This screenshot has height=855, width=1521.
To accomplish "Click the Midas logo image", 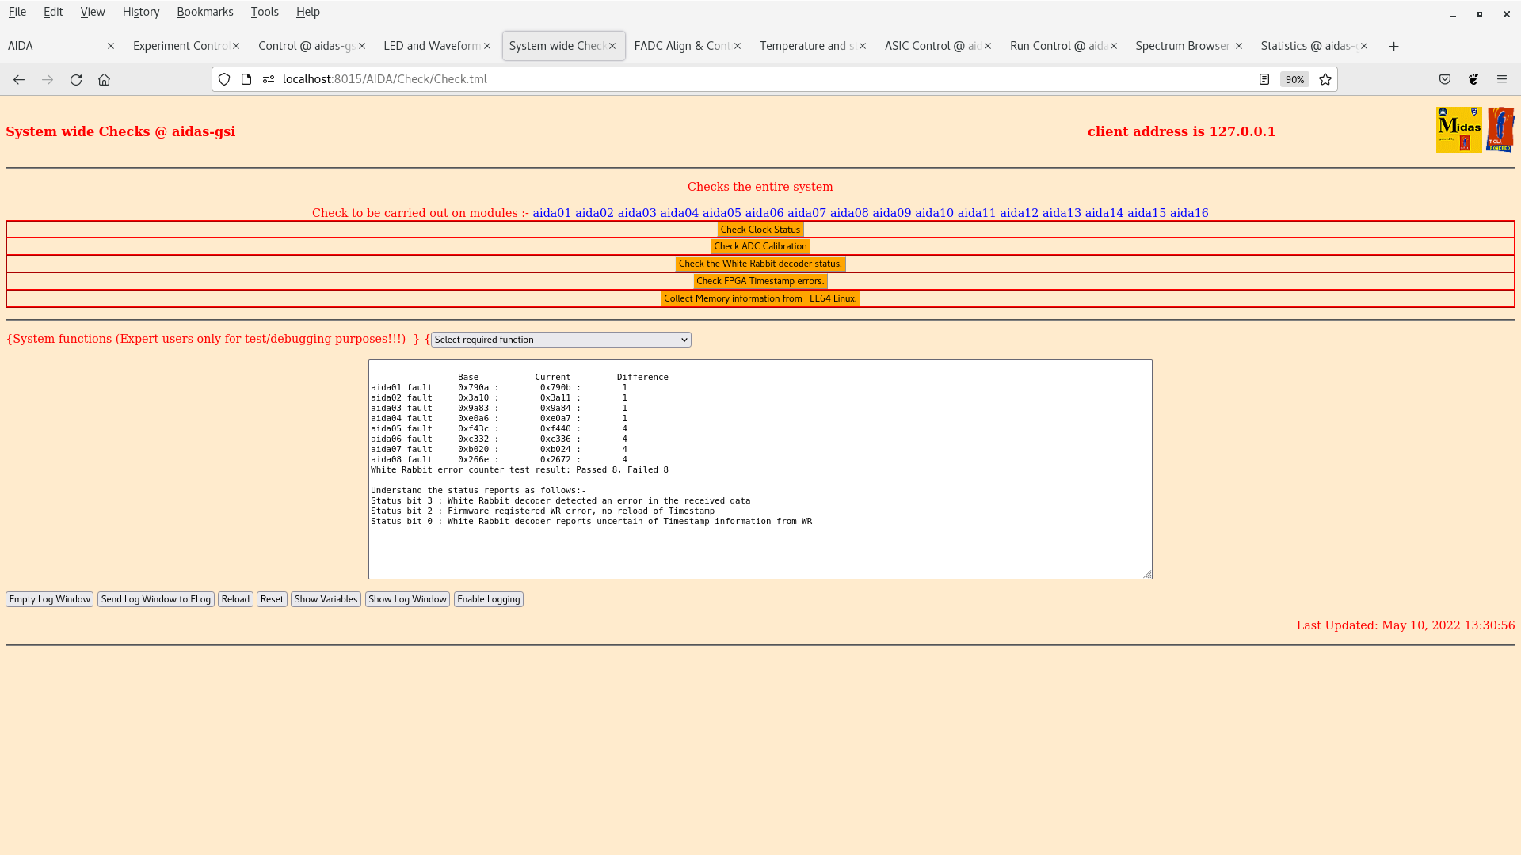I will [x=1458, y=130].
